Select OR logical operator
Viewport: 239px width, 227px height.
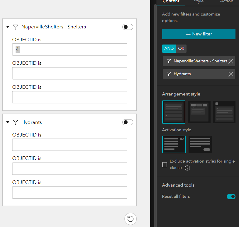pos(181,49)
